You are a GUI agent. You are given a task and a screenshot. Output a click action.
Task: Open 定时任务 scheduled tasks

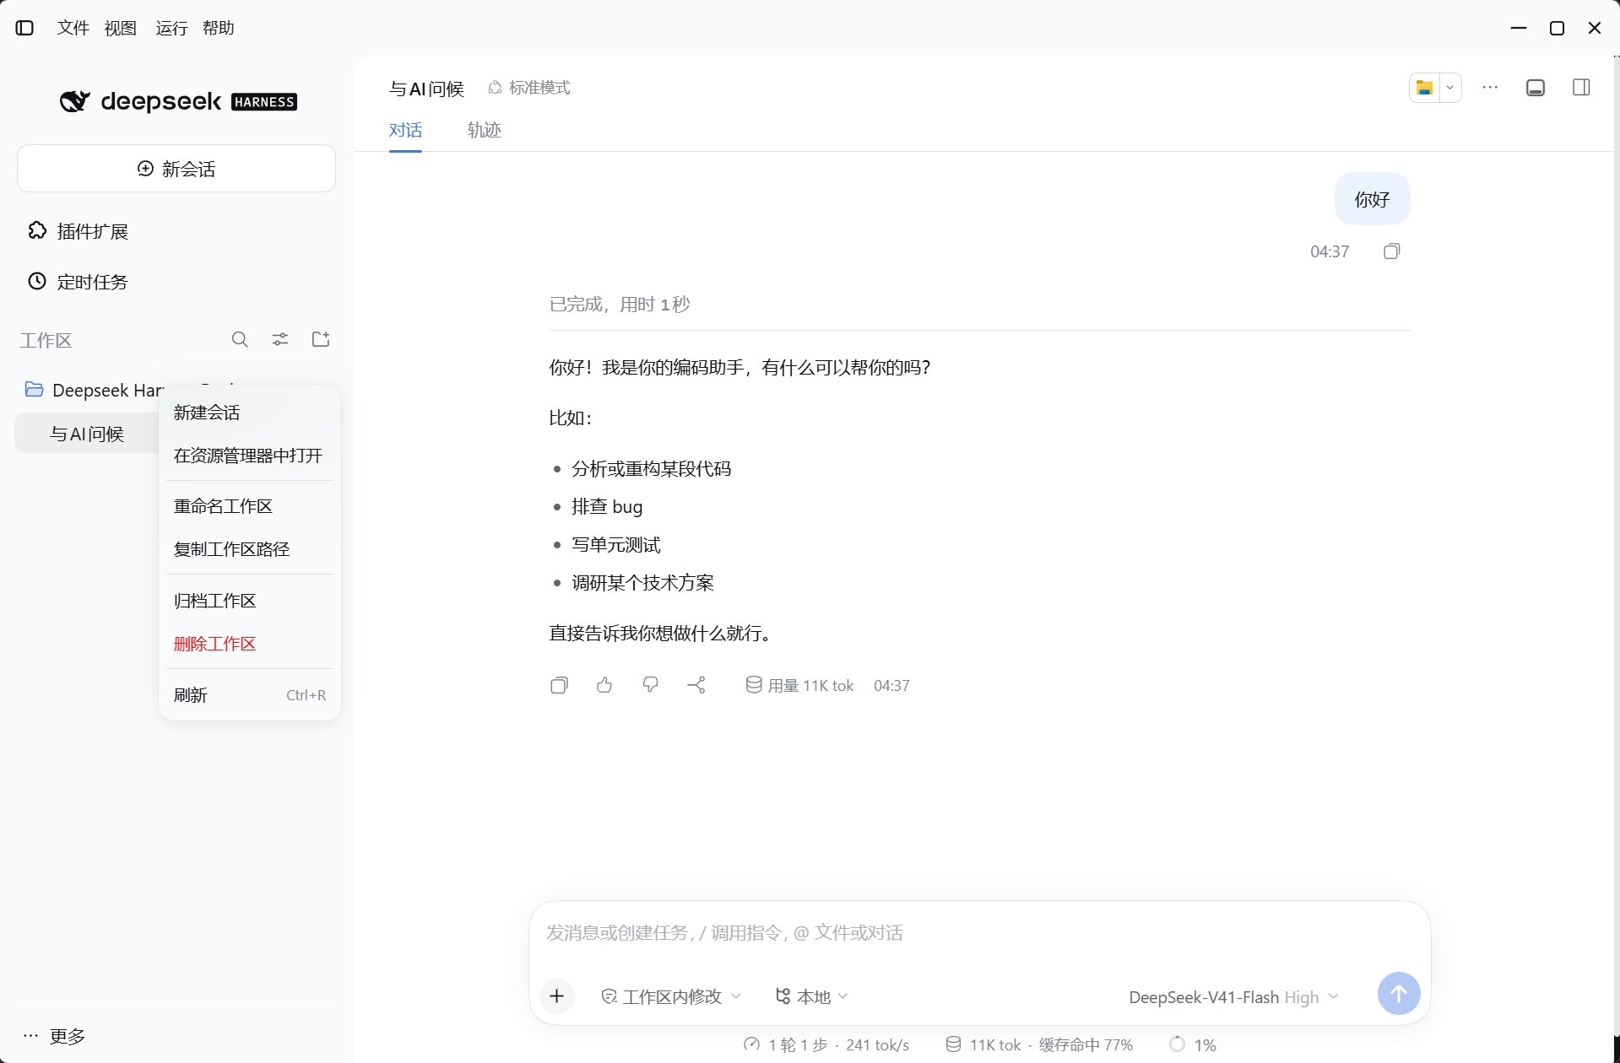click(x=78, y=282)
